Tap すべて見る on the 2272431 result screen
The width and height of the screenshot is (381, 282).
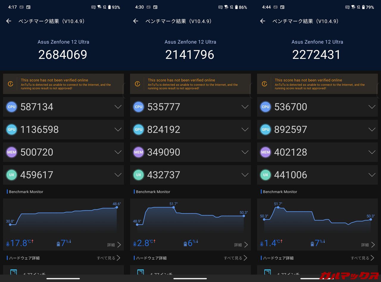[363, 258]
